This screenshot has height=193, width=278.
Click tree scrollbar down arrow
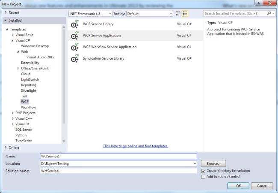64,141
